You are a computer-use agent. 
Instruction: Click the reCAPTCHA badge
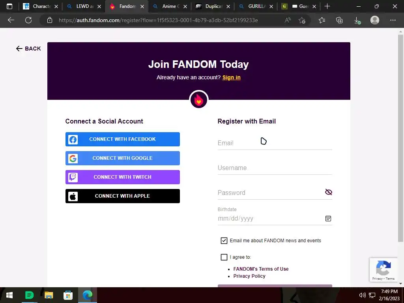(383, 269)
